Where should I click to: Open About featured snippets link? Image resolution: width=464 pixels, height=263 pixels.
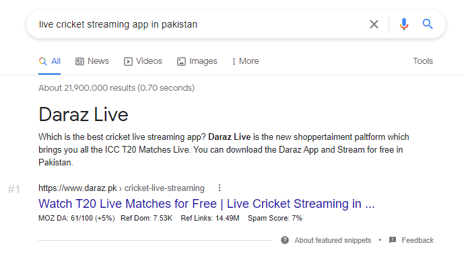(333, 240)
